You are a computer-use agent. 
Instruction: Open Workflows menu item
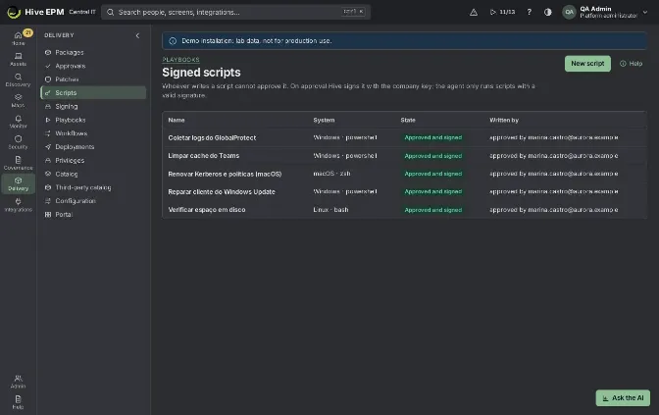93,133
